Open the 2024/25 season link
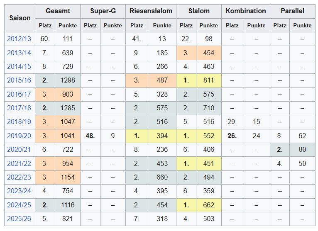Image resolution: width=318 pixels, height=231 pixels. click(19, 205)
